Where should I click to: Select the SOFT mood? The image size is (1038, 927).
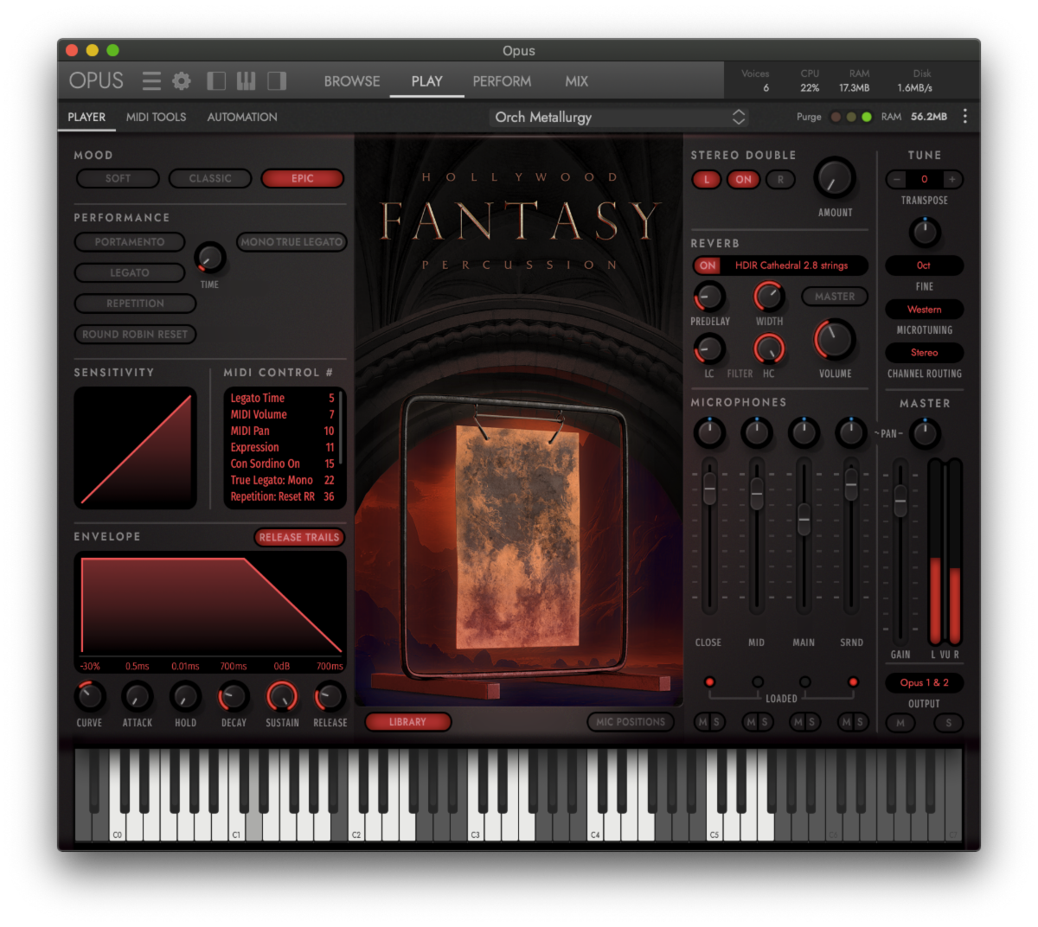click(x=118, y=178)
